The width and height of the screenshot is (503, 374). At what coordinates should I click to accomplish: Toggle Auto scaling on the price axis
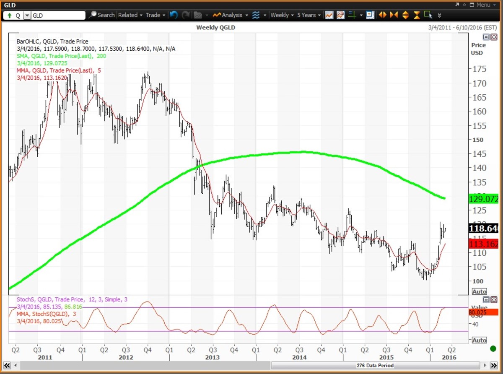tap(479, 291)
